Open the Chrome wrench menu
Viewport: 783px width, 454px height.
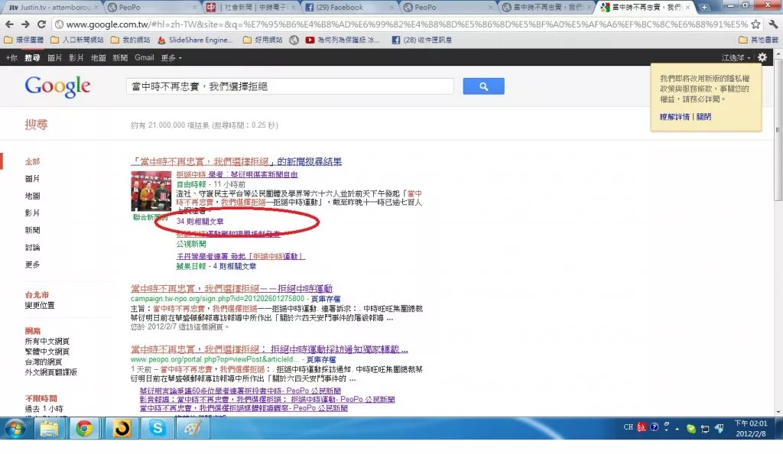point(772,24)
